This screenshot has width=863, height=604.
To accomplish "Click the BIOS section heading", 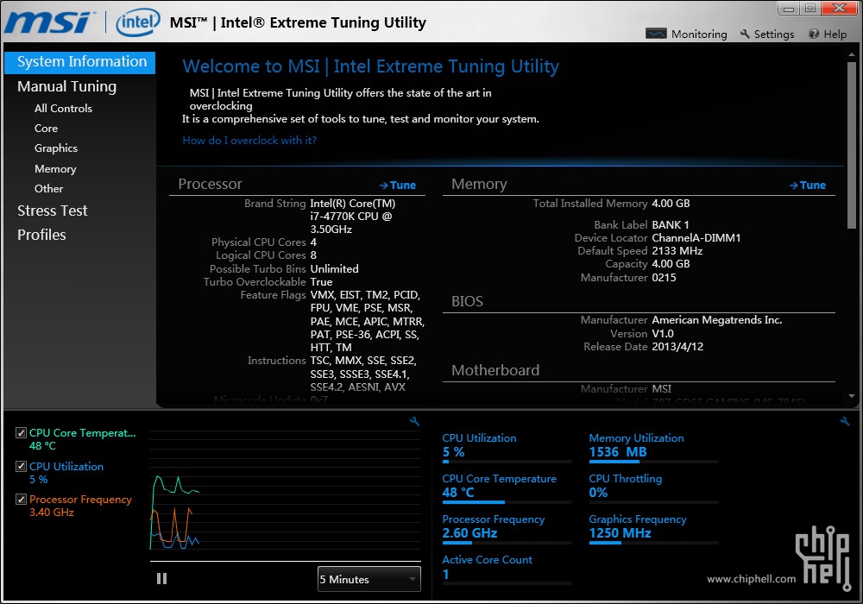I will click(467, 301).
